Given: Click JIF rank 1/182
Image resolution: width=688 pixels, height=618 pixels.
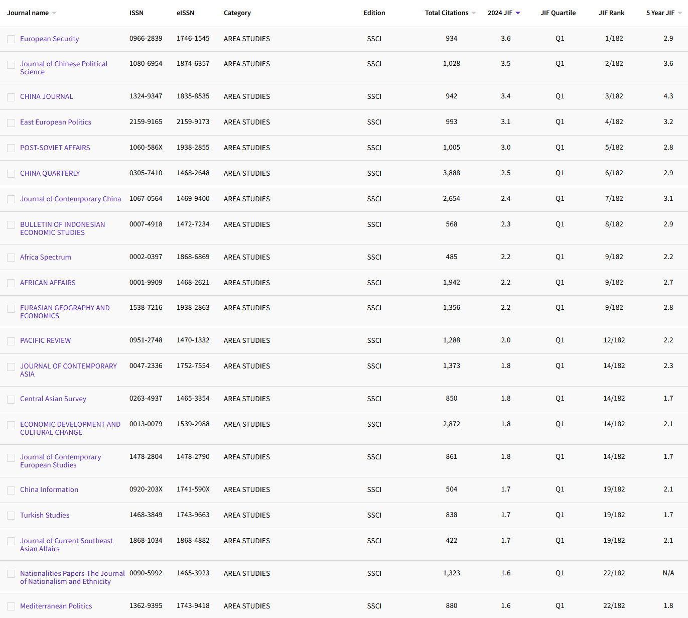Looking at the screenshot, I should [x=614, y=38].
